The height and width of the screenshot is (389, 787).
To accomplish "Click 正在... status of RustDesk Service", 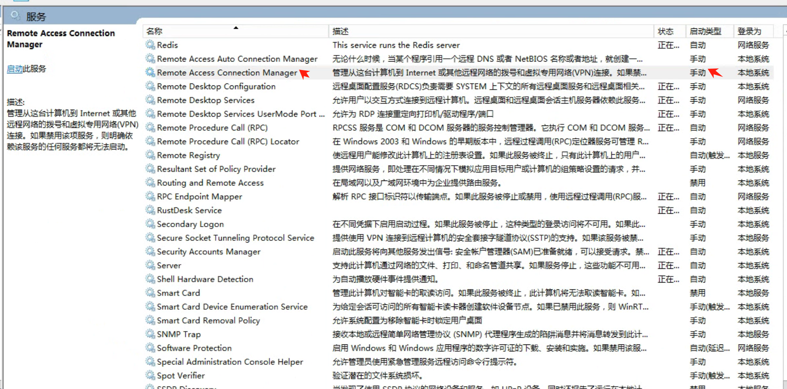I will coord(668,210).
